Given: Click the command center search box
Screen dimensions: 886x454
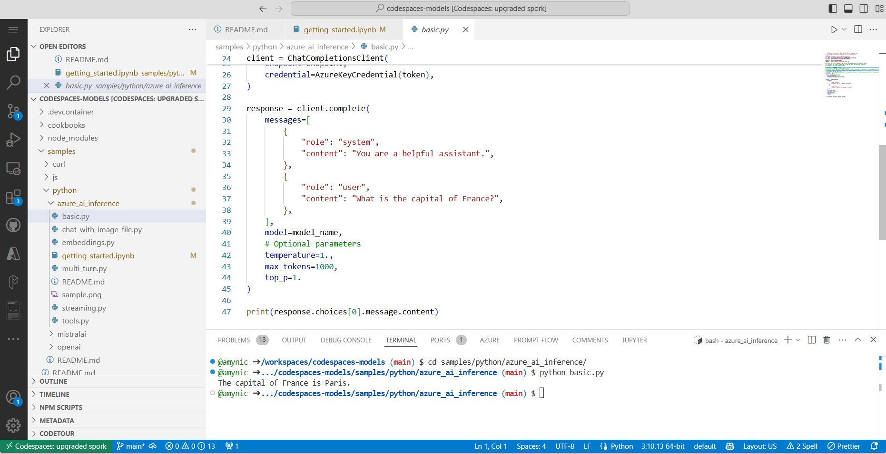Looking at the screenshot, I should 460,9.
